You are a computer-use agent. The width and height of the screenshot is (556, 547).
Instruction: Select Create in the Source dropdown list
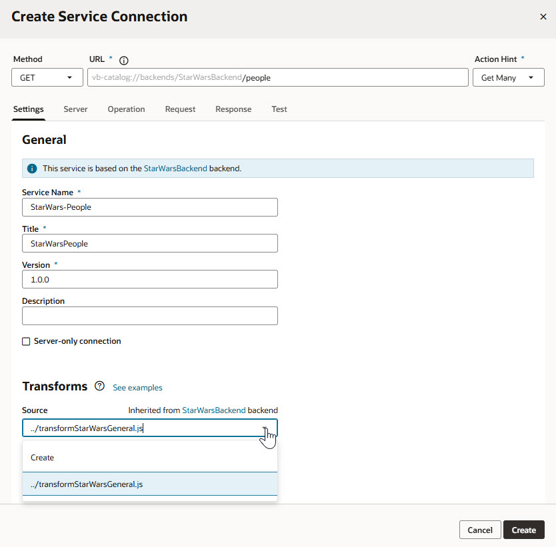pos(42,457)
